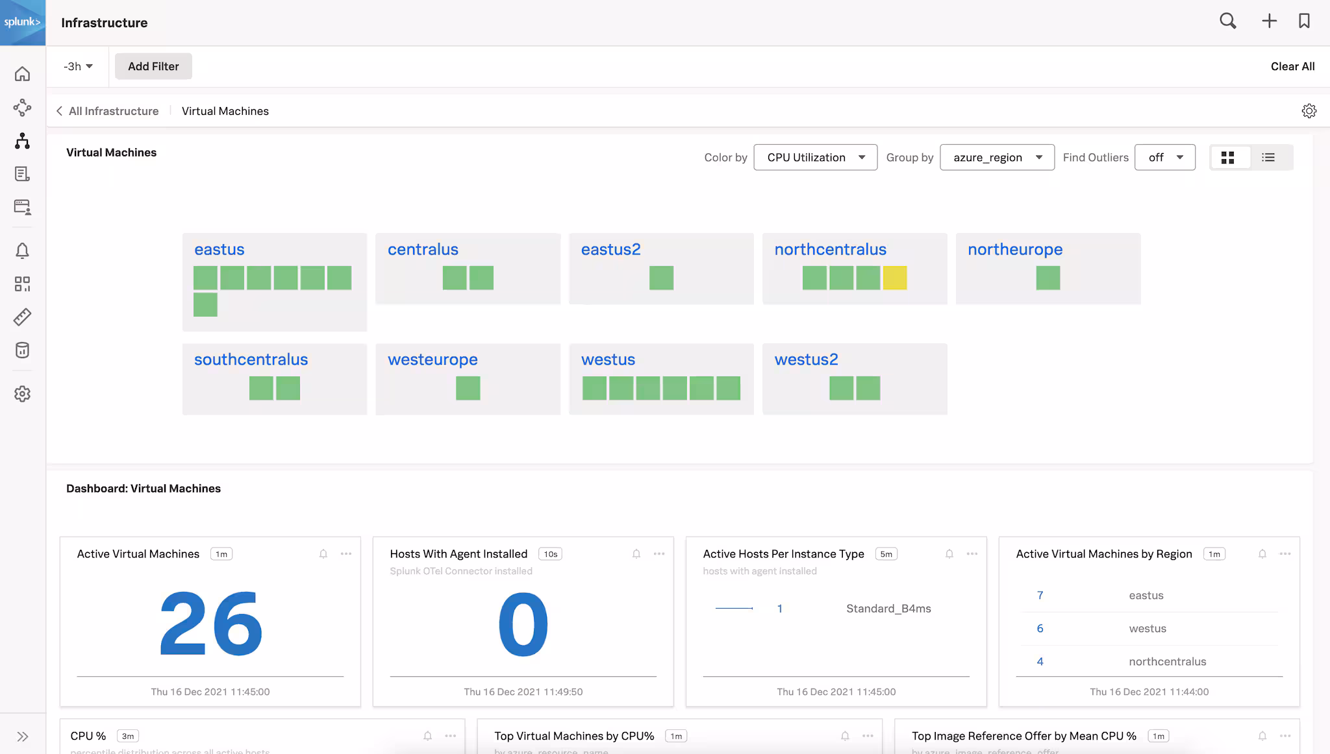Open the Home icon in sidebar

[x=23, y=74]
